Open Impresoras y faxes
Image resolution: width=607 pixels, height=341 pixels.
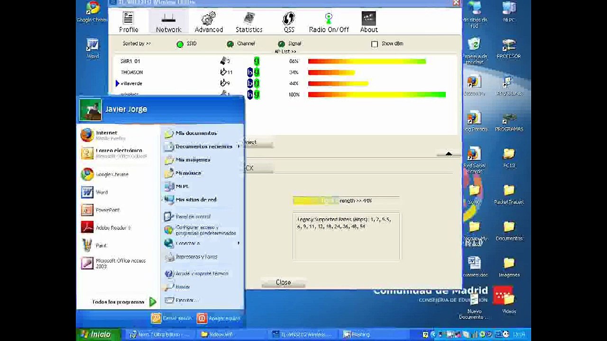tap(202, 257)
